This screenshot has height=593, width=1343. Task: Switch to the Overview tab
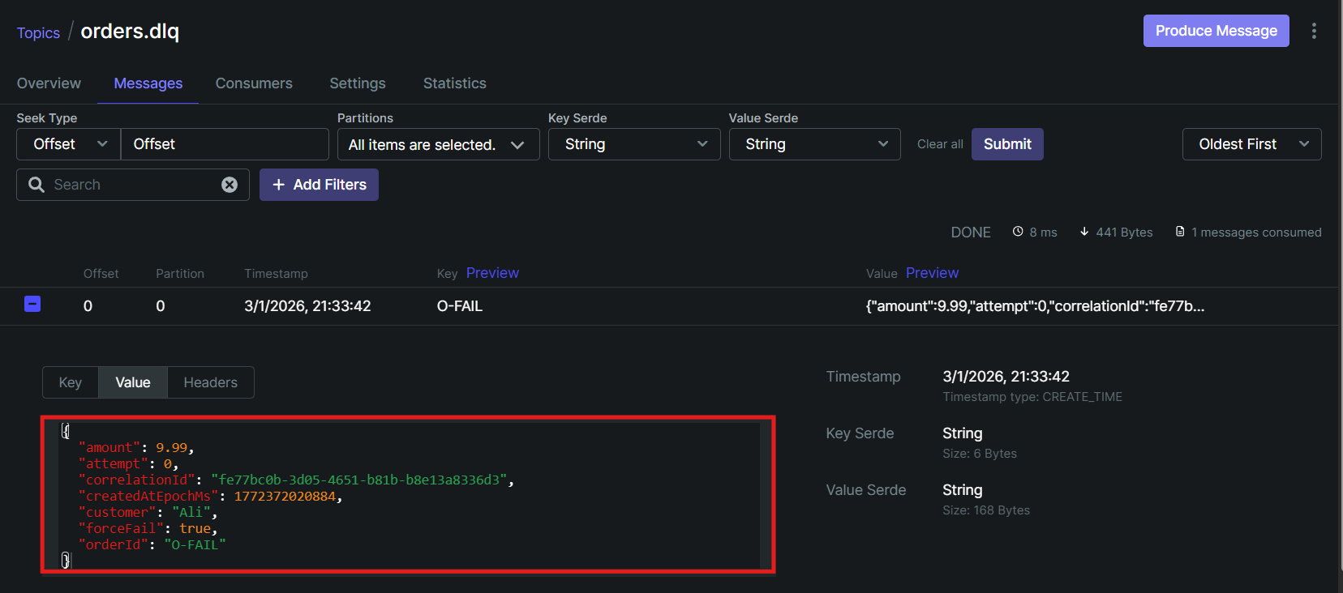tap(49, 83)
